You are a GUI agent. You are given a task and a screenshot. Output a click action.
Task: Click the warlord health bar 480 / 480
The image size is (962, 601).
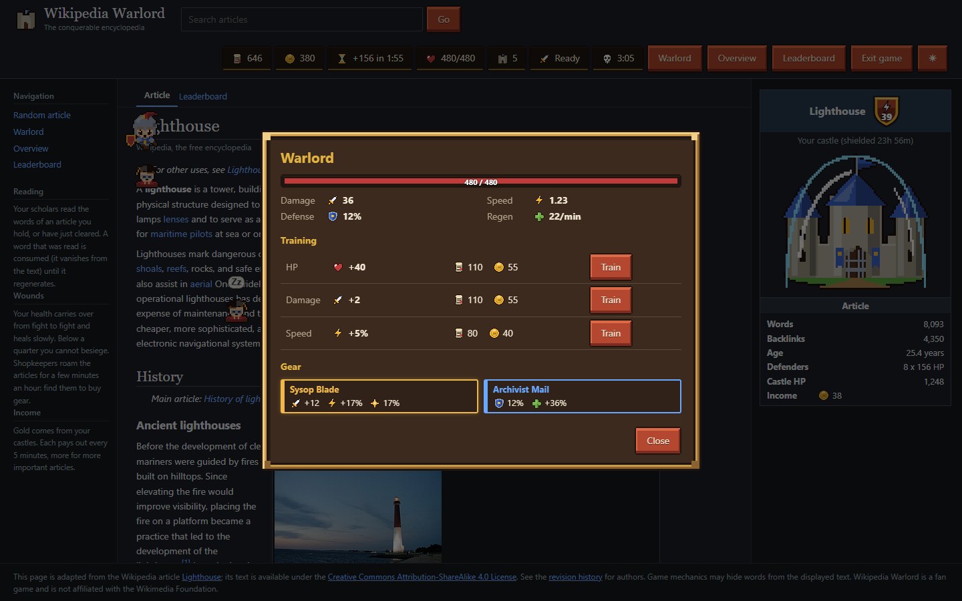481,182
